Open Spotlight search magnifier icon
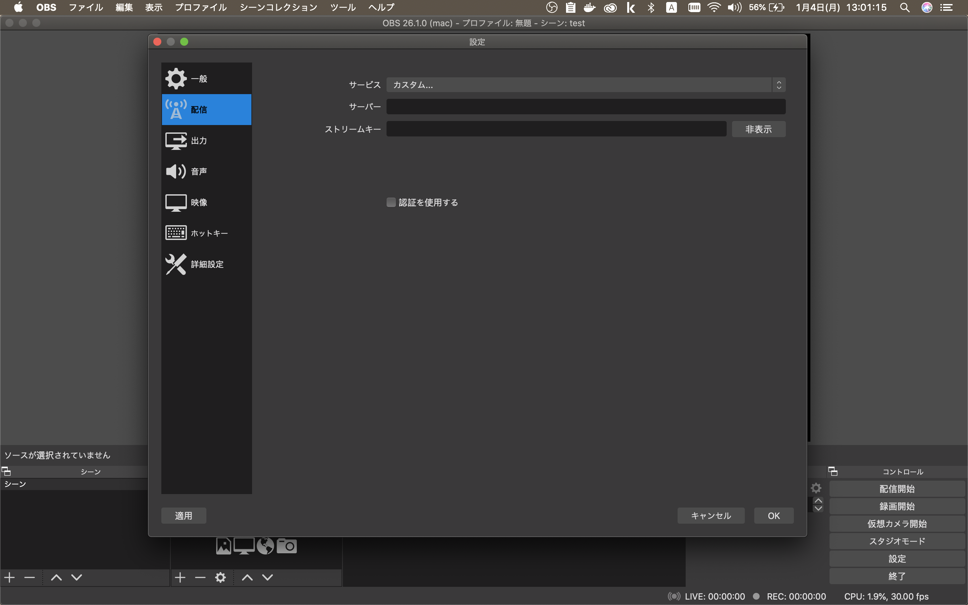 pos(904,8)
